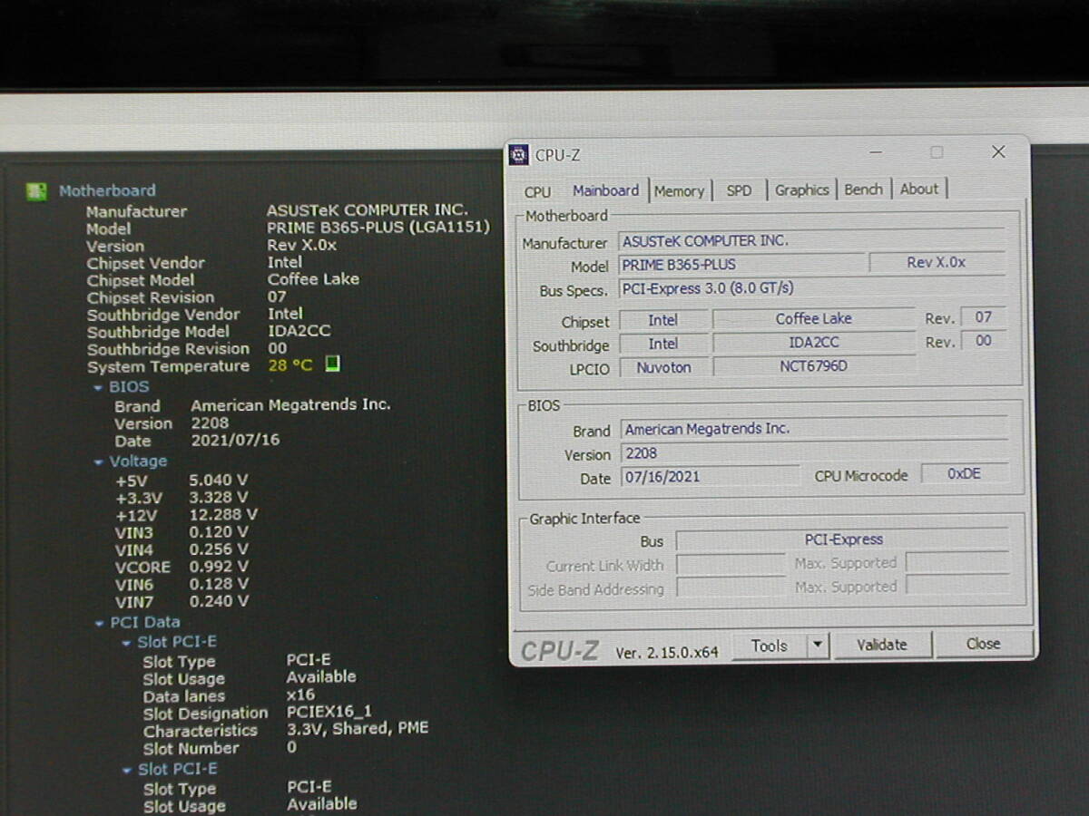Click the Southbridge IDA2CC field in CPU-Z
The width and height of the screenshot is (1089, 816).
(x=813, y=343)
